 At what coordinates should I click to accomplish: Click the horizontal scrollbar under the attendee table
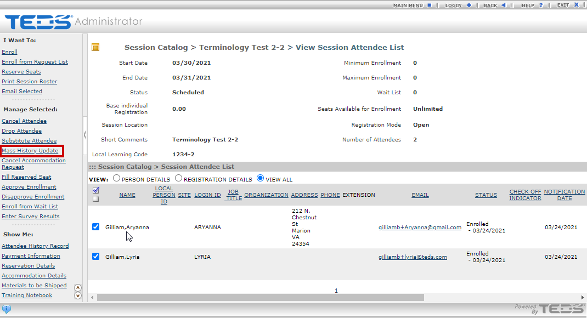[261, 297]
